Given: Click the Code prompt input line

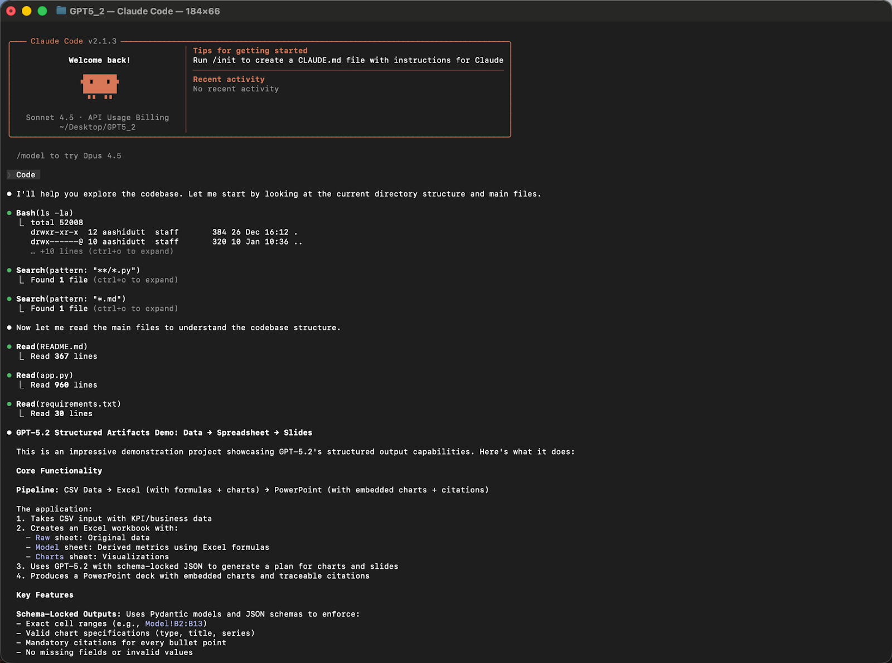Looking at the screenshot, I should coord(26,175).
